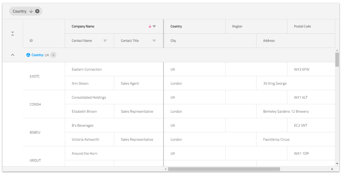343x175 pixels.
Task: Collapse all groups with header chevrons
Action: [x=12, y=33]
